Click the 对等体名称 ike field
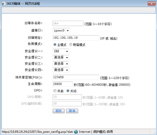 (x=68, y=23)
